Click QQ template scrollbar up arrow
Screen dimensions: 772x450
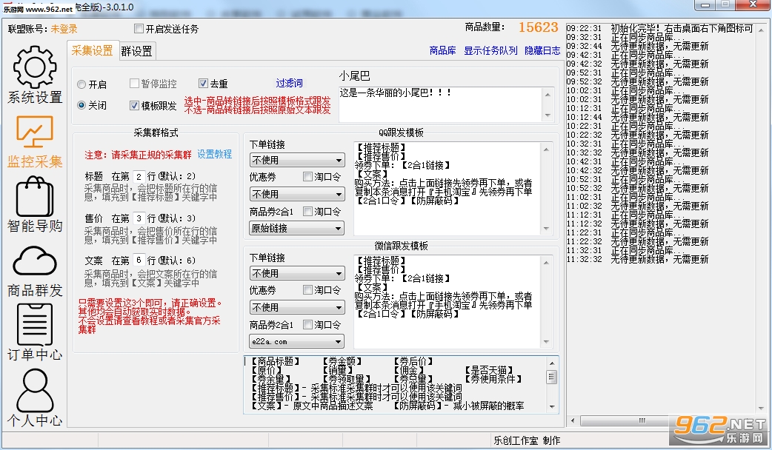click(547, 149)
